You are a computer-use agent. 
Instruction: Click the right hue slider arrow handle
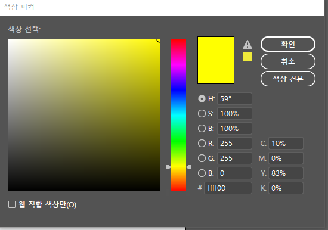(188, 167)
